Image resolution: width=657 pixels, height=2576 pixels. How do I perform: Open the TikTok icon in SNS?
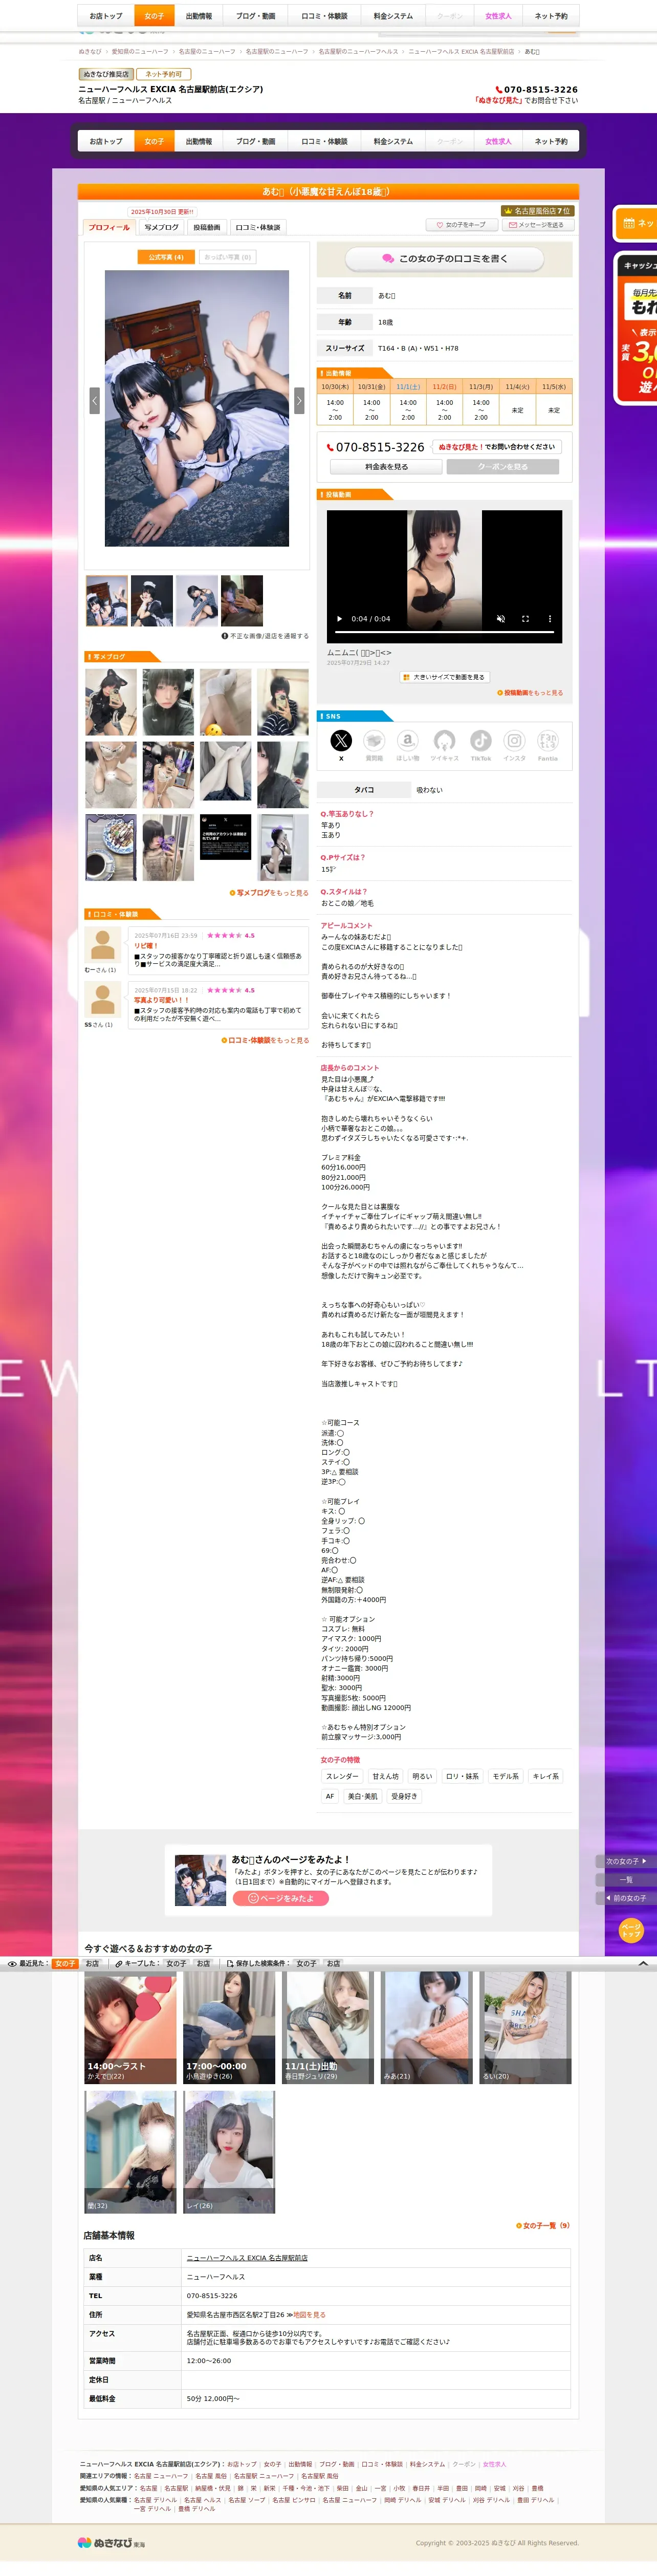point(481,740)
